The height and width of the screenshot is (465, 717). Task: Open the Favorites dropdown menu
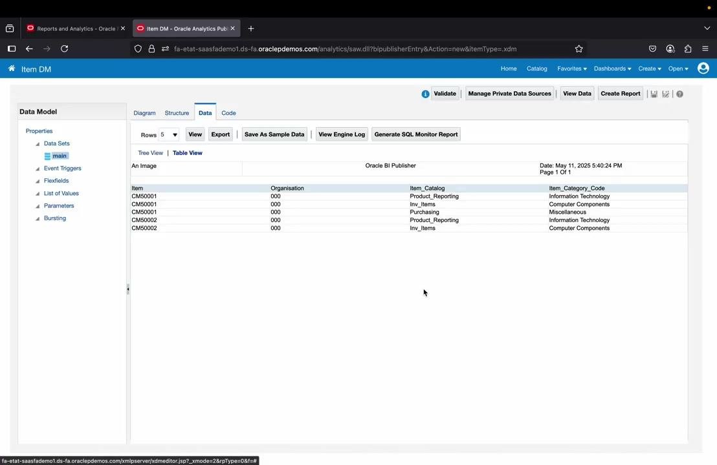point(571,68)
